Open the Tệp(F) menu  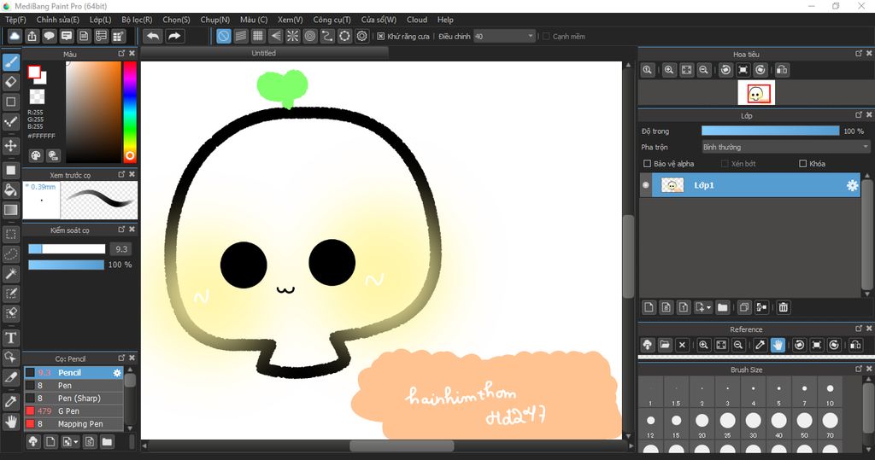click(15, 20)
